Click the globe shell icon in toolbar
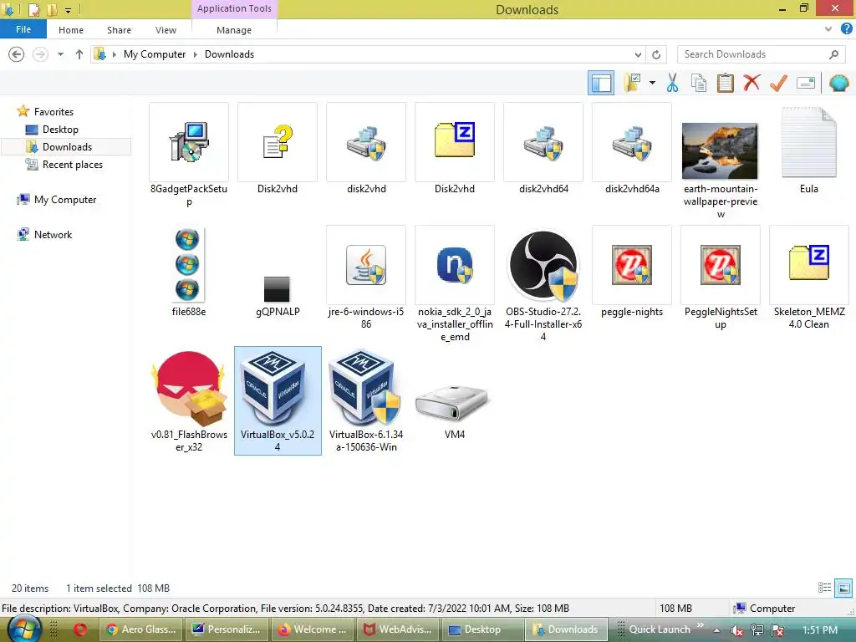The width and height of the screenshot is (856, 642). pos(838,83)
